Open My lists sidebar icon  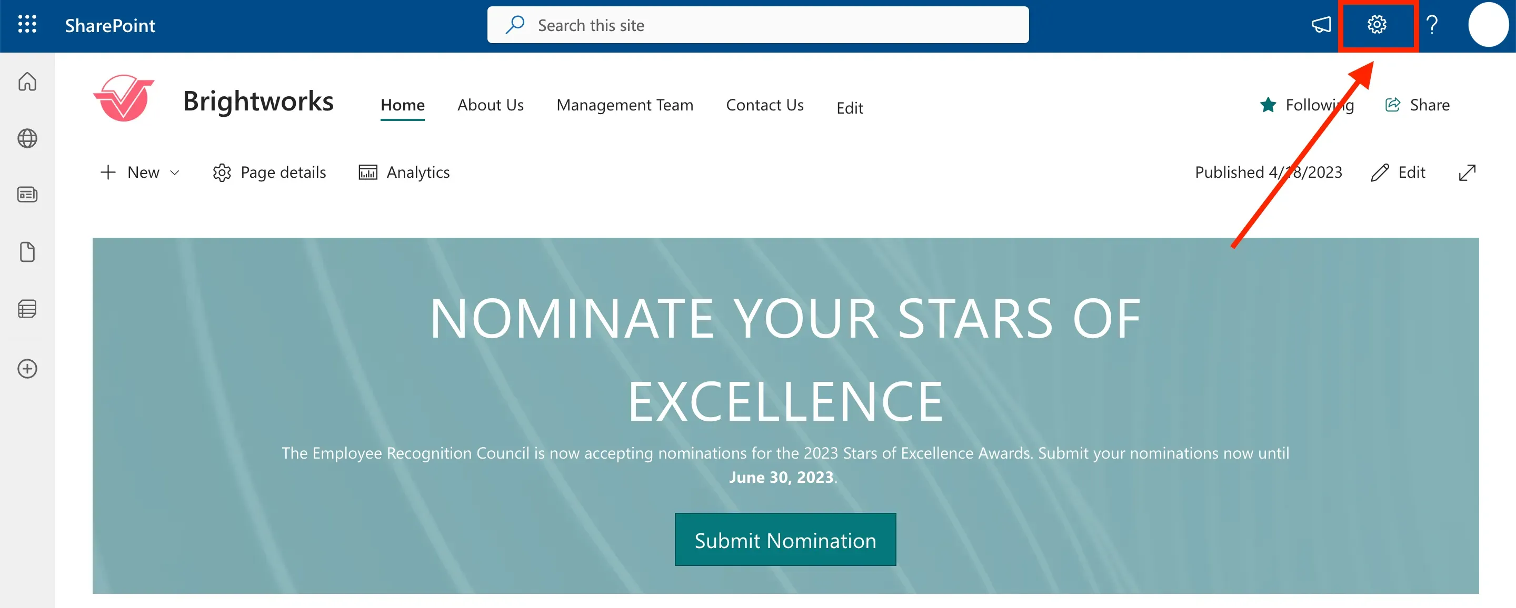point(27,309)
